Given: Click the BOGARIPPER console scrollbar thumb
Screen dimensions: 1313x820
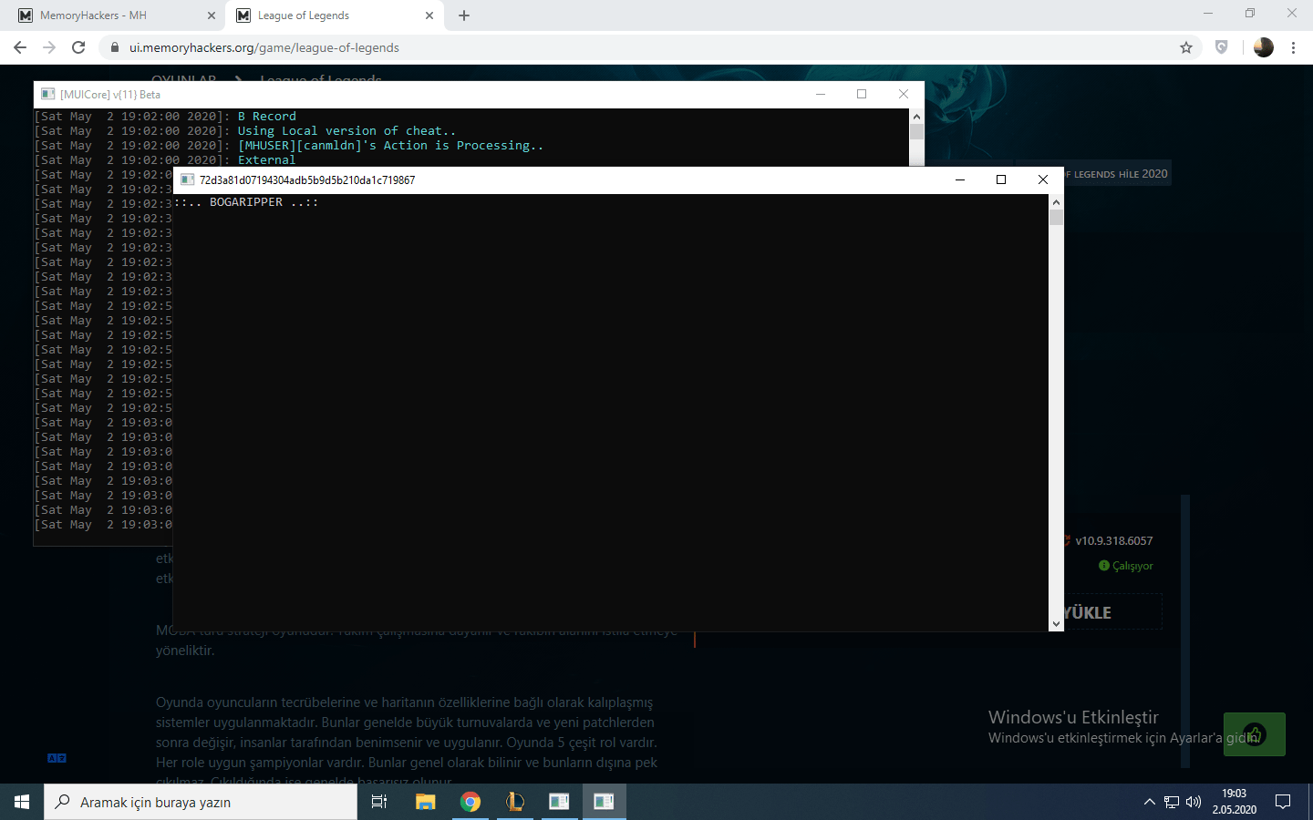Looking at the screenshot, I should (x=1056, y=217).
